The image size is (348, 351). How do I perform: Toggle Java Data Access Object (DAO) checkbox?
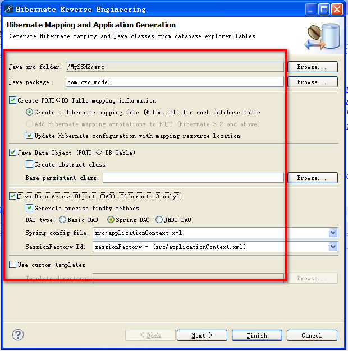(12, 196)
